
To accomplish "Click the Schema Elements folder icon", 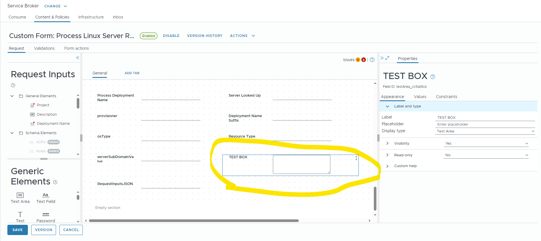I will tap(21, 133).
